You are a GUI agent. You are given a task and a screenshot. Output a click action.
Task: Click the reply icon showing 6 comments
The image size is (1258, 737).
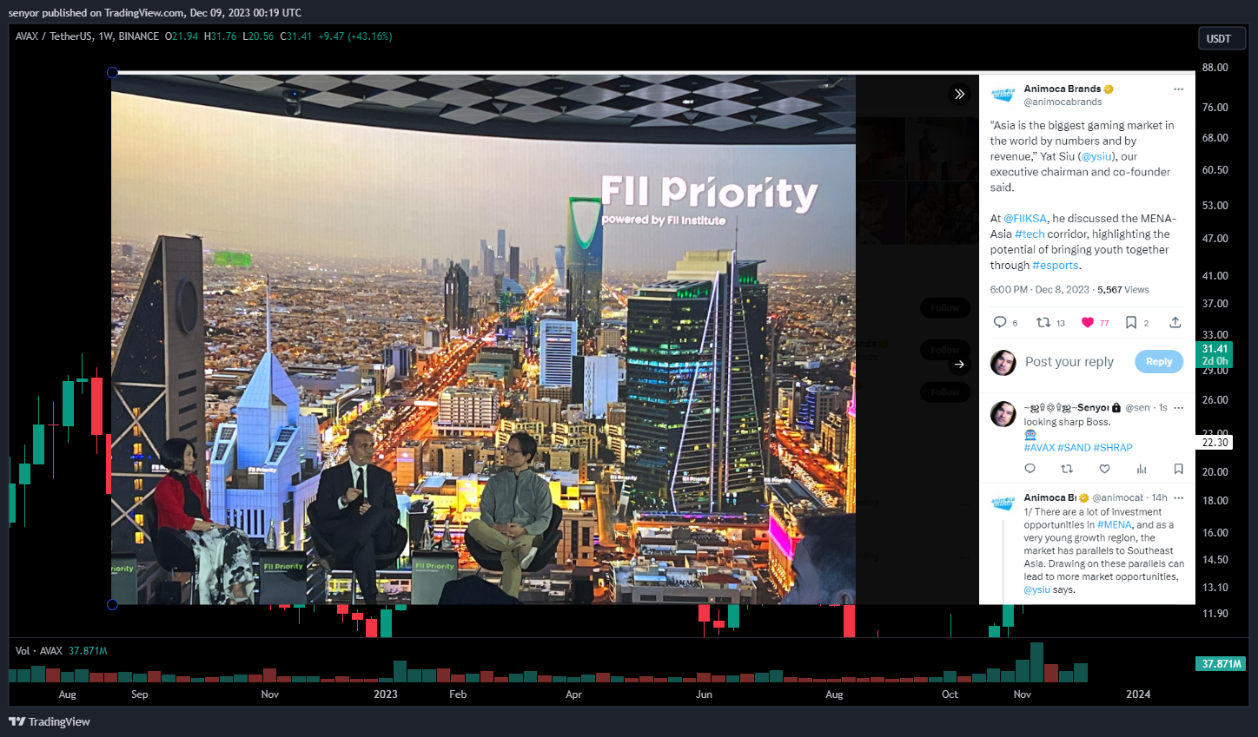(1000, 322)
